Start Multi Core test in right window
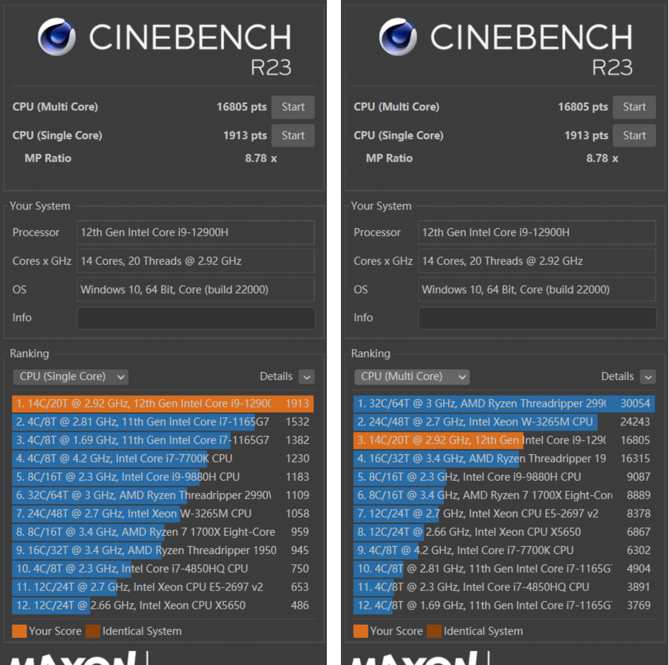Viewport: 669px width, 665px height. [634, 107]
